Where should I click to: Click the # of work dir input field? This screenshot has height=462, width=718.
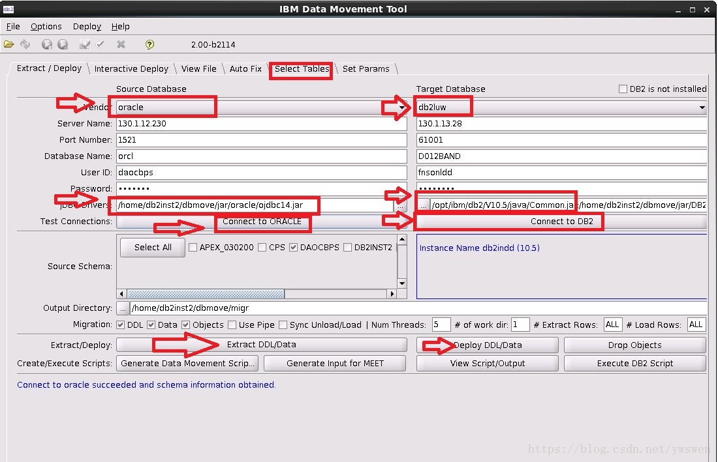tap(520, 325)
